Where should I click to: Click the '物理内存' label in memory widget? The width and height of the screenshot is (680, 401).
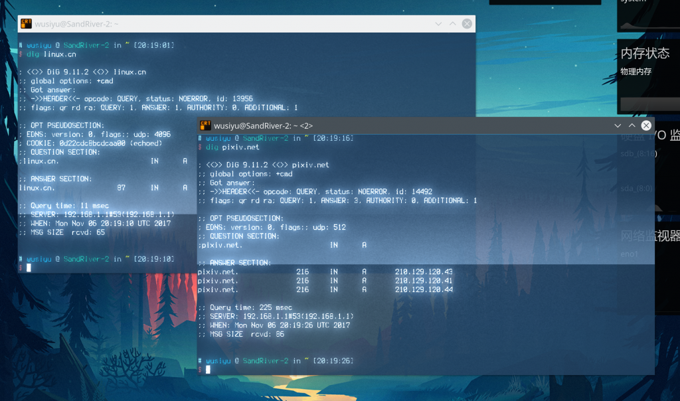636,72
